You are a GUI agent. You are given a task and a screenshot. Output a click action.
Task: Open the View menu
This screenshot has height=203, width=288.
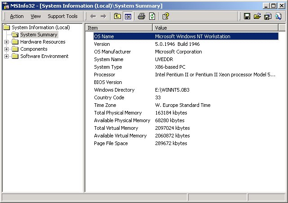[x=35, y=16]
